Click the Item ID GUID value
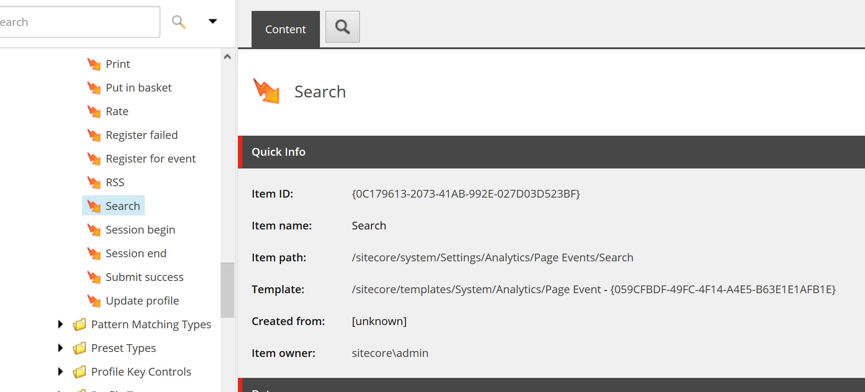Image resolution: width=865 pixels, height=392 pixels. coord(466,194)
